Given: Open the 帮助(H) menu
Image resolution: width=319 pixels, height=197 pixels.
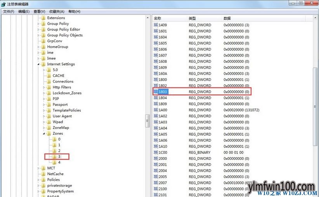Looking at the screenshot, I should click(x=74, y=12).
